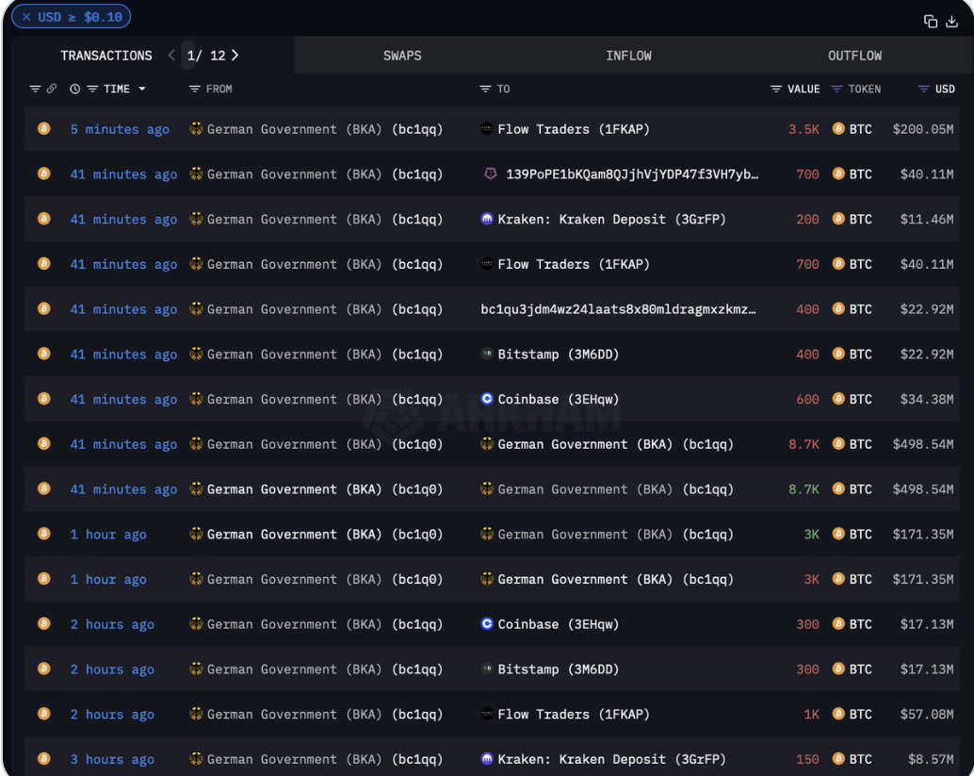Open the TO column filter

(485, 89)
